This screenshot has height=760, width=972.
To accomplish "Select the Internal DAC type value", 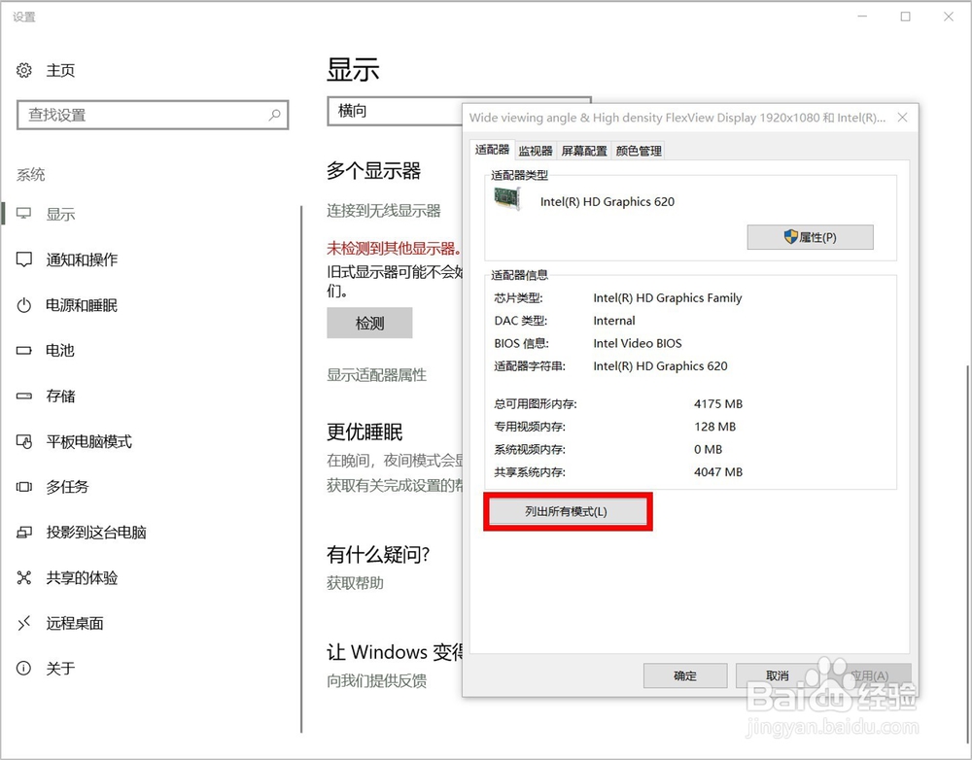I will pyautogui.click(x=613, y=321).
